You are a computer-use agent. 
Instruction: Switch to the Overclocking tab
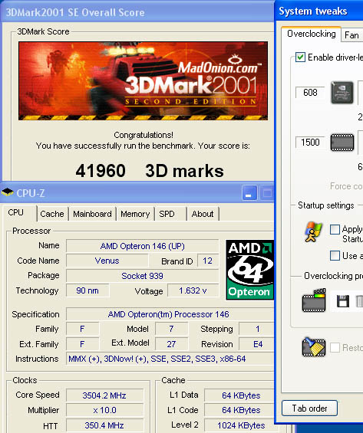[312, 34]
